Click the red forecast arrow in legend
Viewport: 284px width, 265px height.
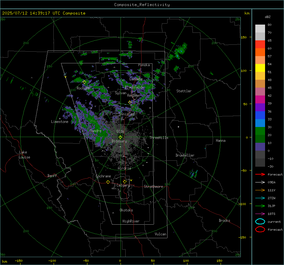pyautogui.click(x=260, y=174)
